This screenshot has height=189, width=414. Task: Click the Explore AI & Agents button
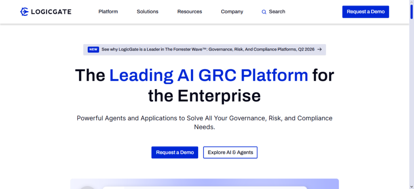point(230,152)
